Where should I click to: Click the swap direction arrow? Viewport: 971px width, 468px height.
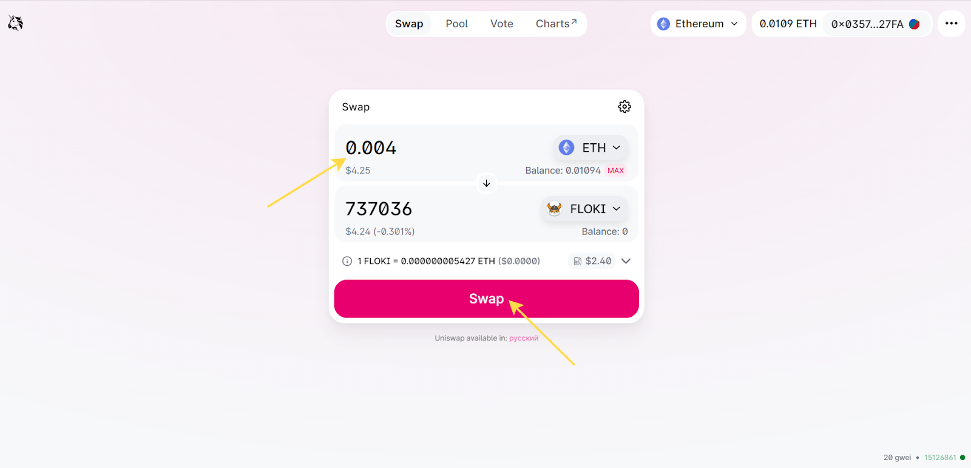point(486,183)
